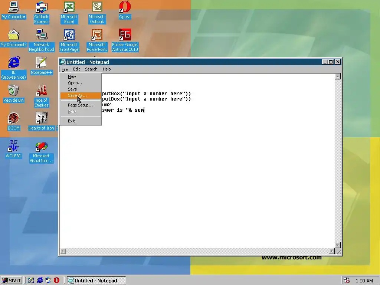Choose Exit from the File menu
380x285 pixels.
tap(81, 121)
